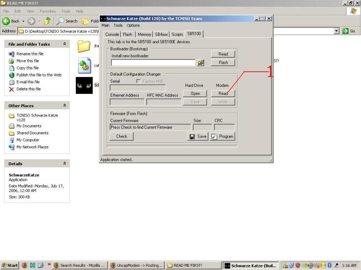
Task: Save firmware using the floppy disk button
Action: click(x=198, y=136)
